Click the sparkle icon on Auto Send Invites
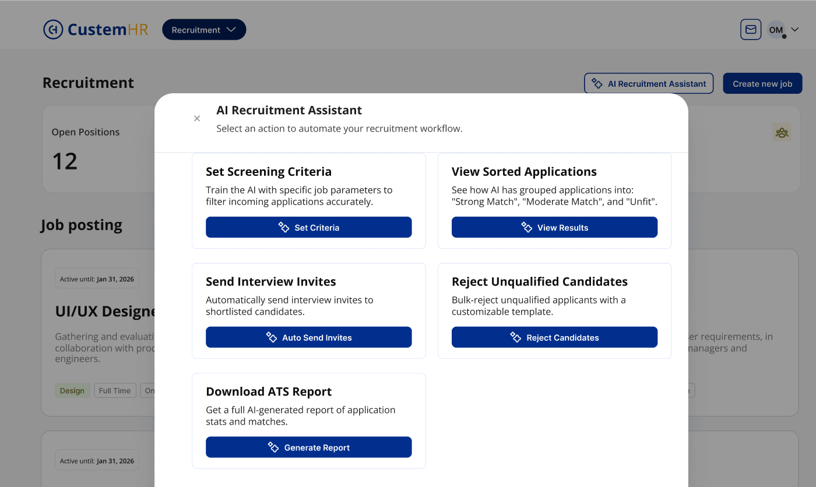Viewport: 816px width, 487px height. tap(272, 337)
